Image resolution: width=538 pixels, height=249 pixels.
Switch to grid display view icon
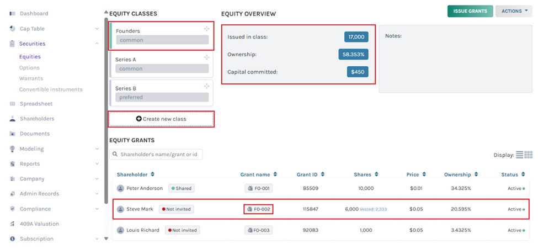[529, 155]
